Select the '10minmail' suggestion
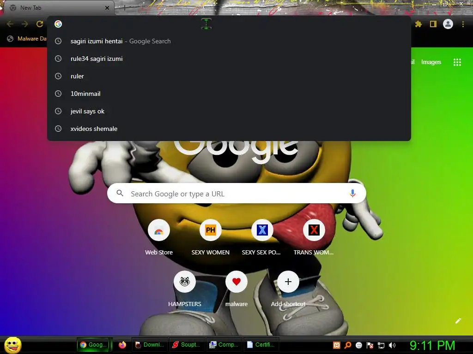This screenshot has height=354, width=473. (229, 94)
